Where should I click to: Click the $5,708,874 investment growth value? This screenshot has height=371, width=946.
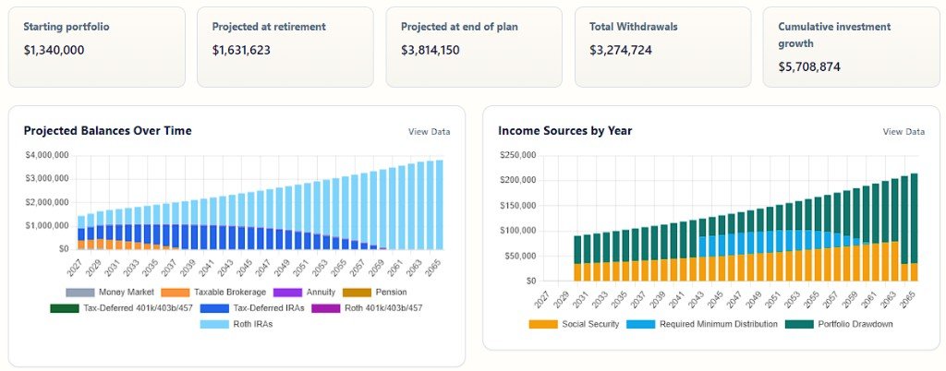point(809,66)
